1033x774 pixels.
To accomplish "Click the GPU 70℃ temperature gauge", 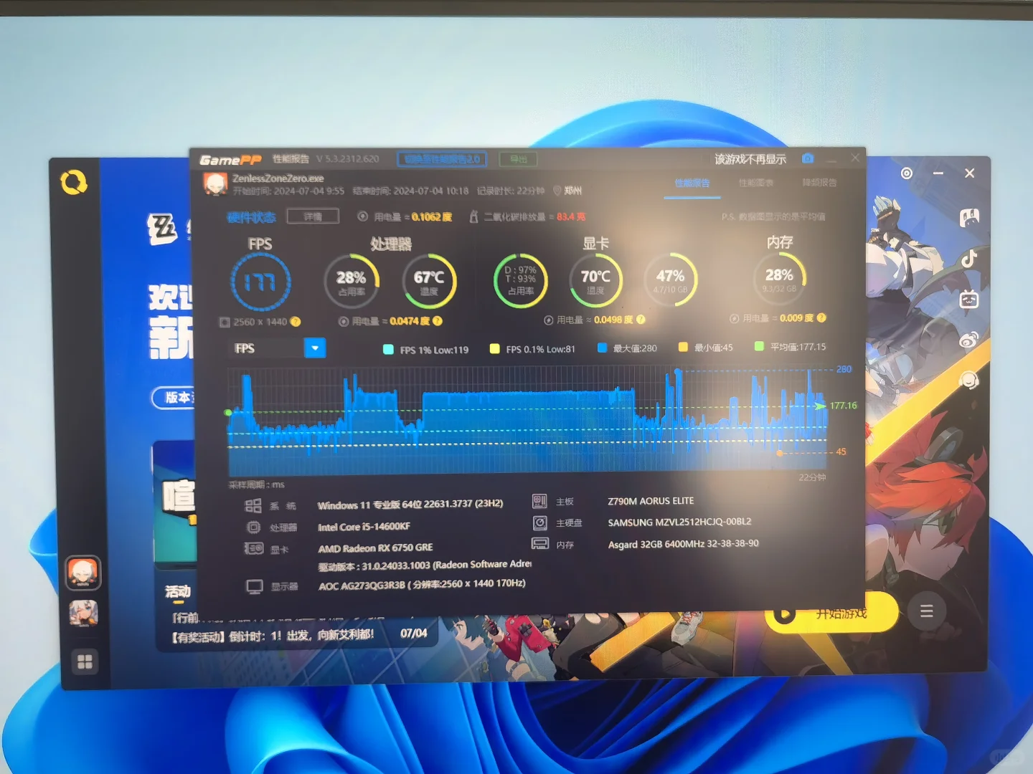I will tap(596, 280).
